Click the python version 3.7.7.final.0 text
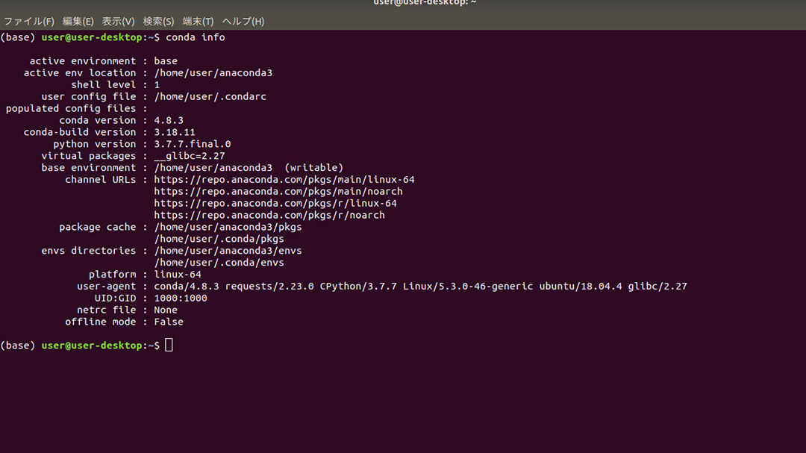 [x=193, y=144]
